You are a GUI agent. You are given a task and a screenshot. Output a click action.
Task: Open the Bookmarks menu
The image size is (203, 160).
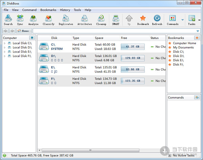click(x=48, y=10)
